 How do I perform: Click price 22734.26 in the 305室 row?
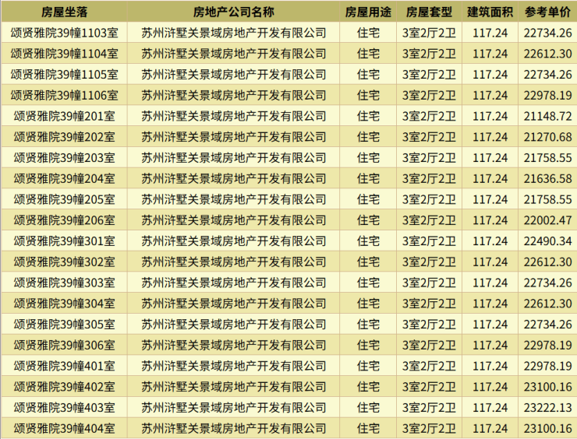tap(547, 325)
